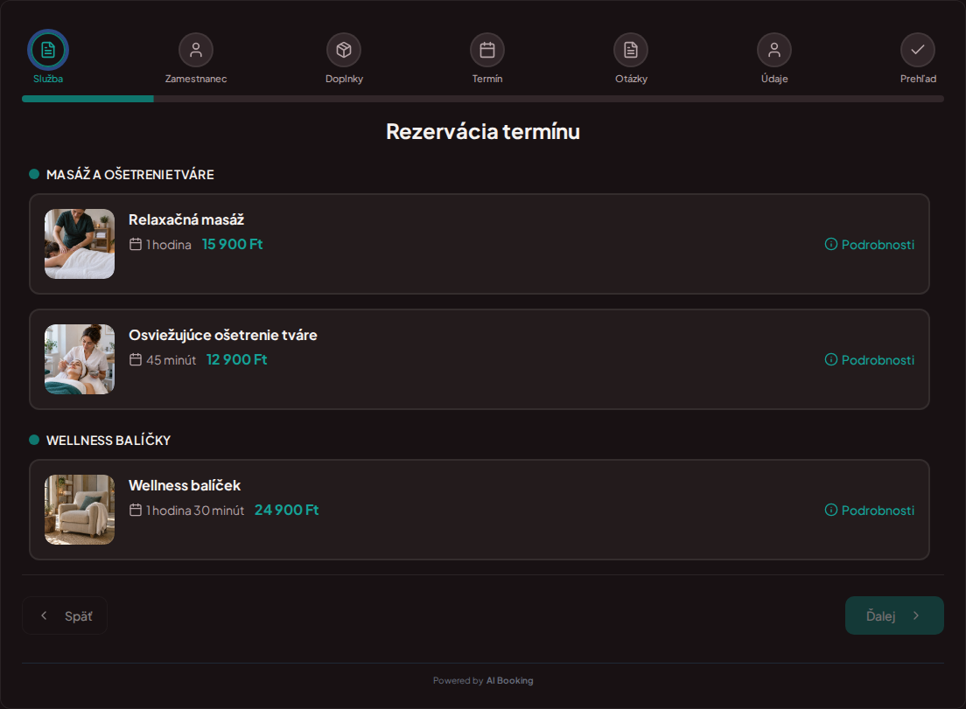Click the Wellness balíček armchair thumbnail
Image resolution: width=966 pixels, height=709 pixels.
pos(80,510)
